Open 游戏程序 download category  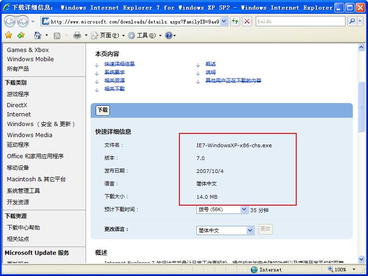(18, 94)
